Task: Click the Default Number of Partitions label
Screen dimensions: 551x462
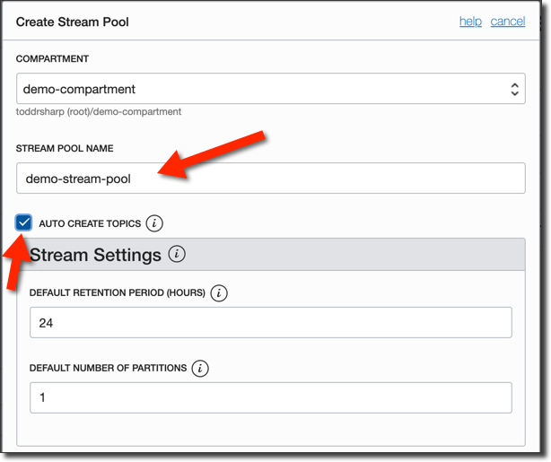Action: click(108, 368)
